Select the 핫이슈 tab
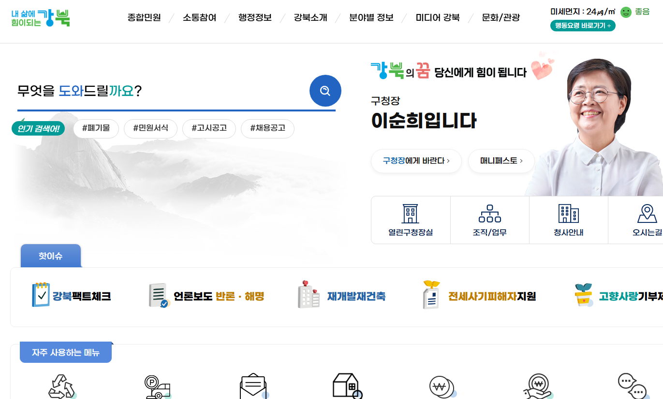 point(51,256)
